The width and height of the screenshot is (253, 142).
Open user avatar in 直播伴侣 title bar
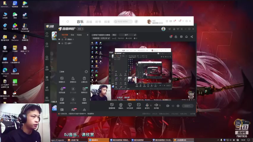coord(163,29)
